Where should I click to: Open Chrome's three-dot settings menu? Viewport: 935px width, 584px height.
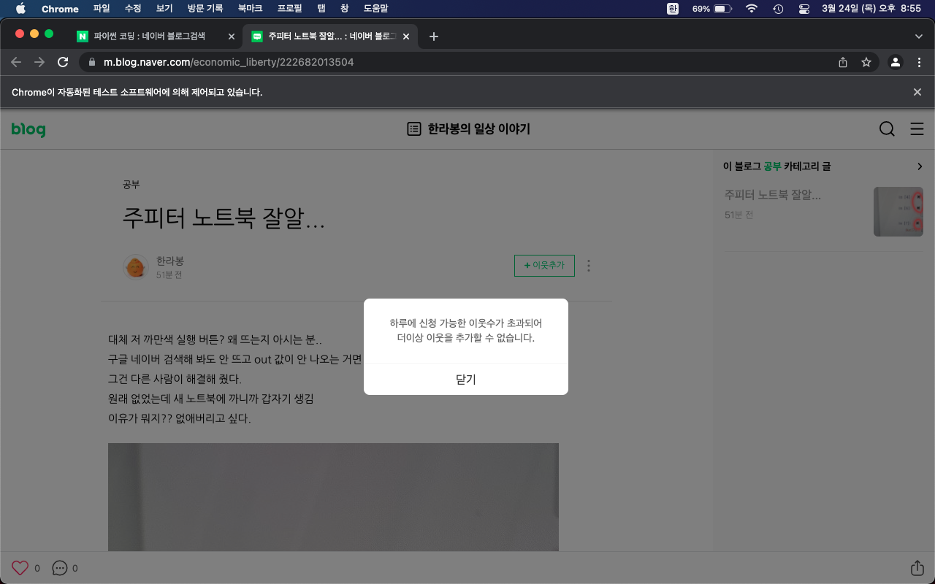click(919, 63)
